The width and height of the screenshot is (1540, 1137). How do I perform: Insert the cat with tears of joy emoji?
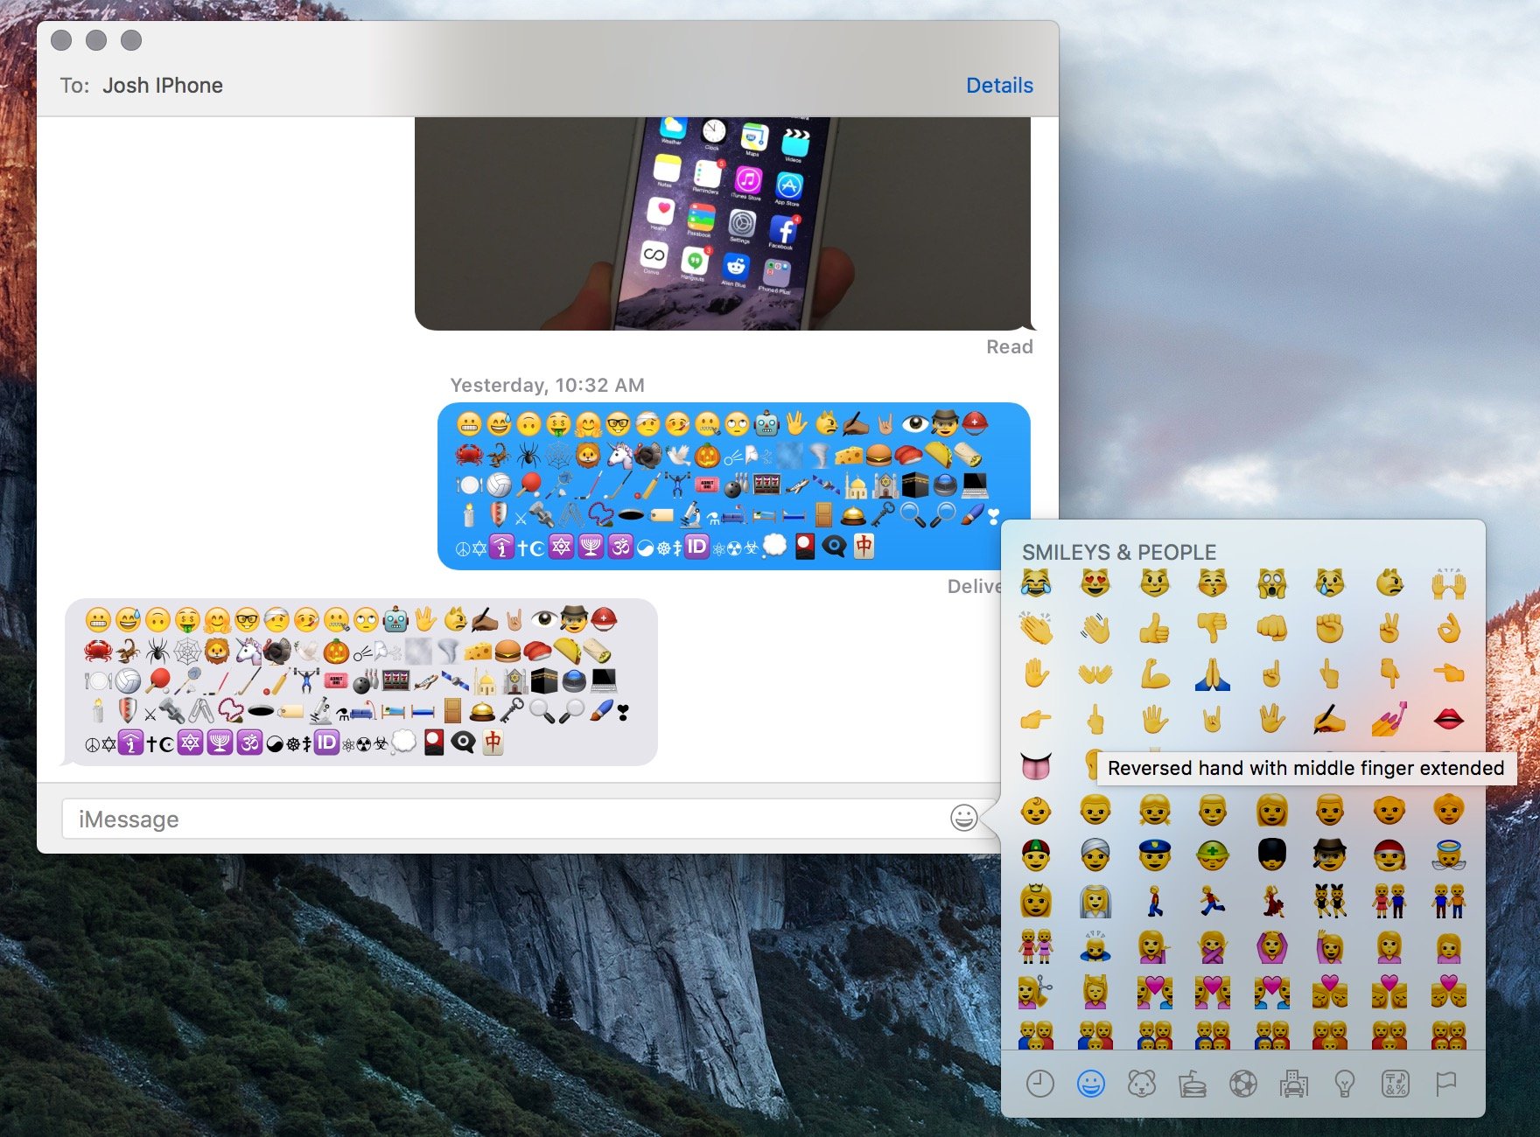coord(1036,582)
